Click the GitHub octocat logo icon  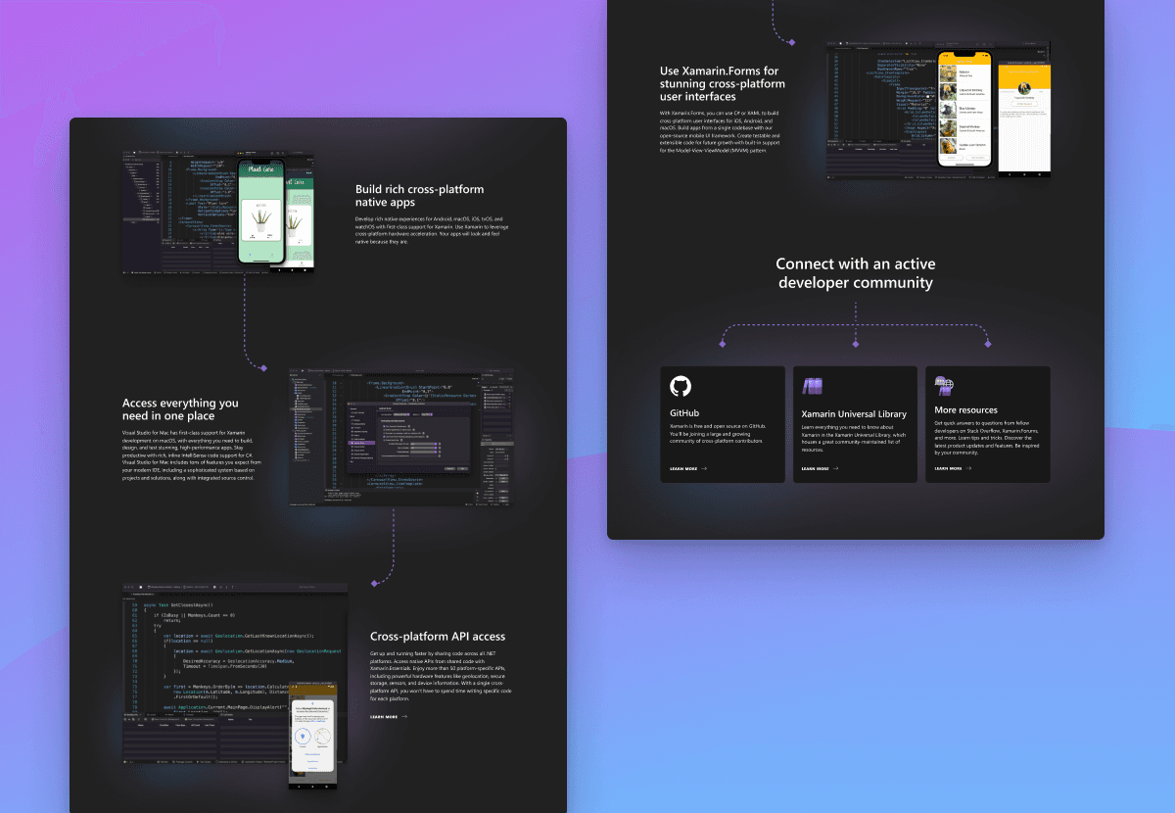click(x=681, y=386)
